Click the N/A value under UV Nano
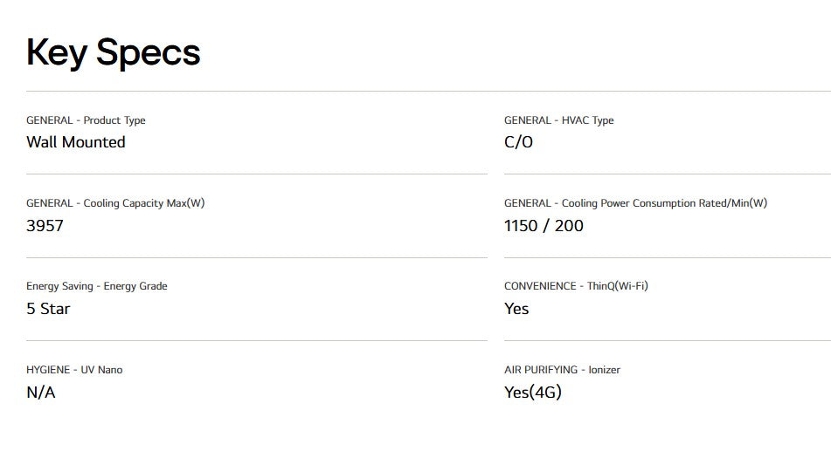 pos(41,393)
